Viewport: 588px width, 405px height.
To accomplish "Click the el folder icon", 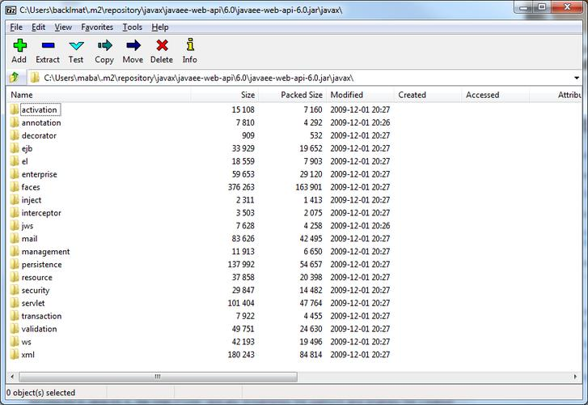I will point(15,161).
